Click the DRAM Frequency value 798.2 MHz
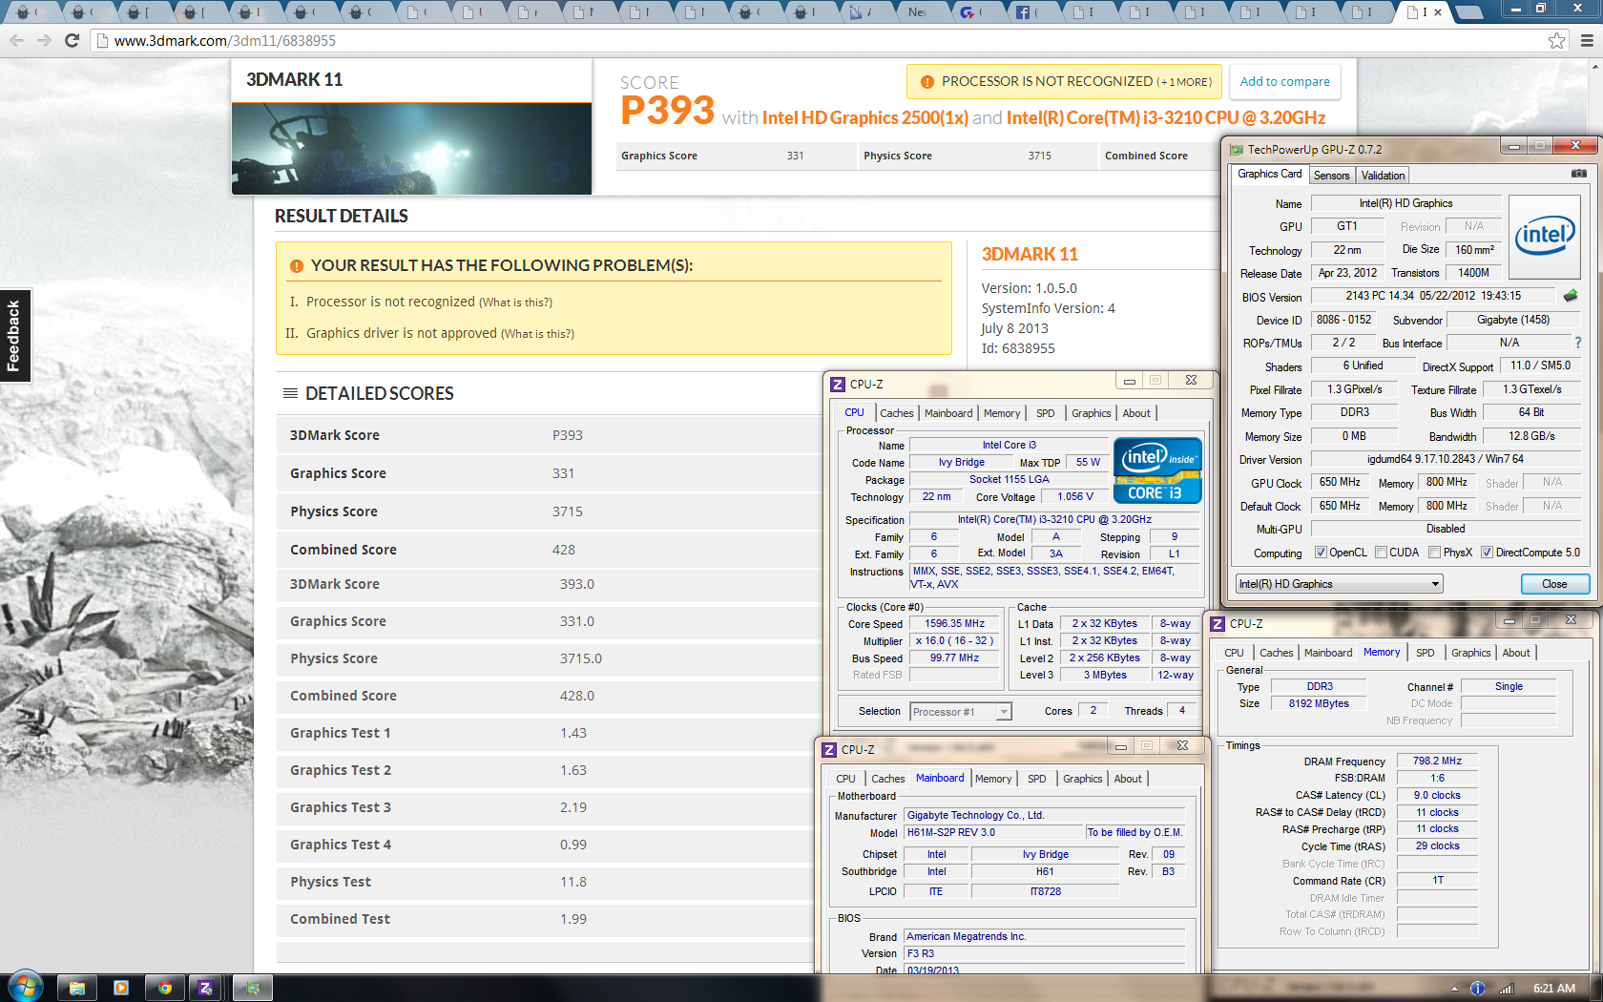Viewport: 1603px width, 1002px height. 1437,762
